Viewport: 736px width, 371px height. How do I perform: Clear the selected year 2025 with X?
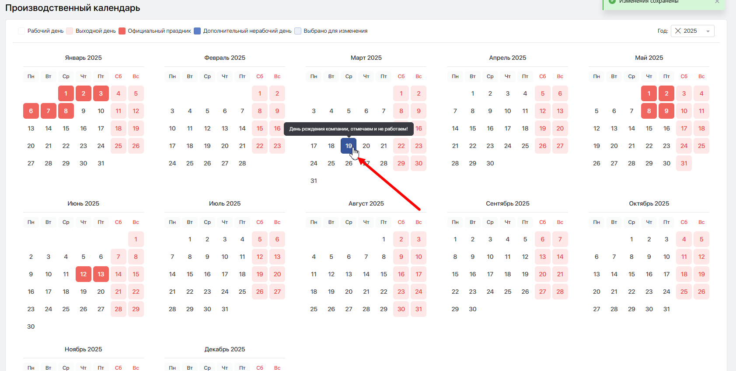[678, 31]
